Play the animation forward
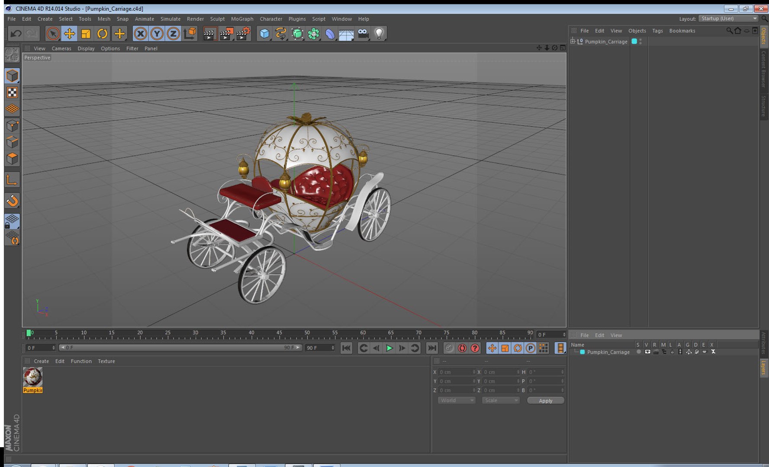Viewport: 769px width, 467px height. coord(389,348)
